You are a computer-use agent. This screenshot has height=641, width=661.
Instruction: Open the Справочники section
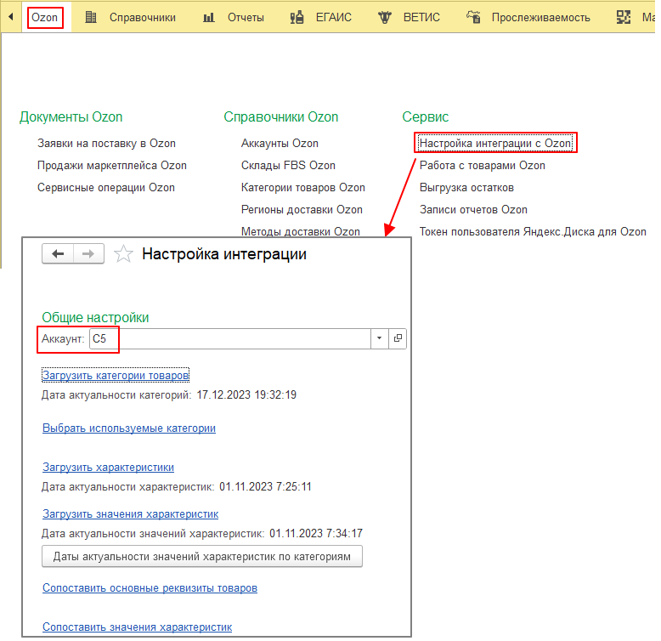[x=143, y=17]
